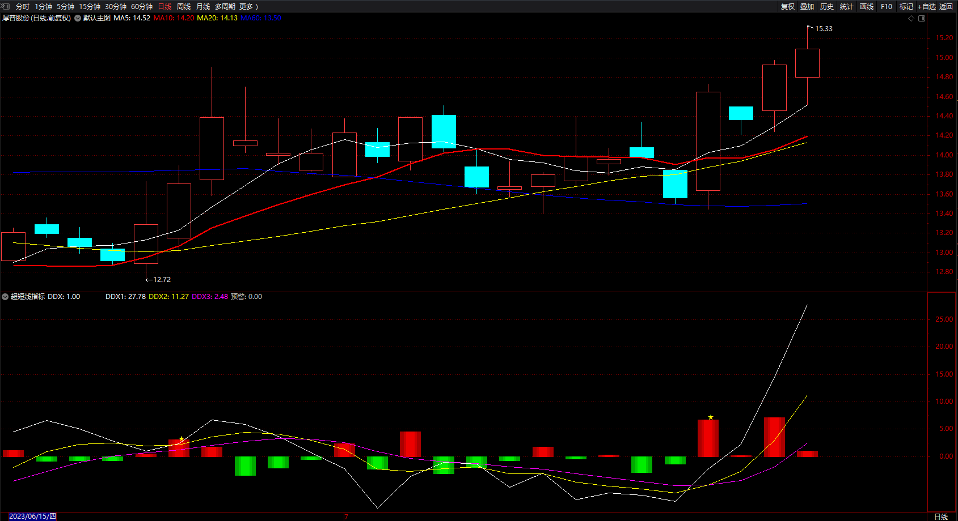Switch to 月线 monthly chart
Image resolution: width=958 pixels, height=521 pixels.
[x=203, y=7]
